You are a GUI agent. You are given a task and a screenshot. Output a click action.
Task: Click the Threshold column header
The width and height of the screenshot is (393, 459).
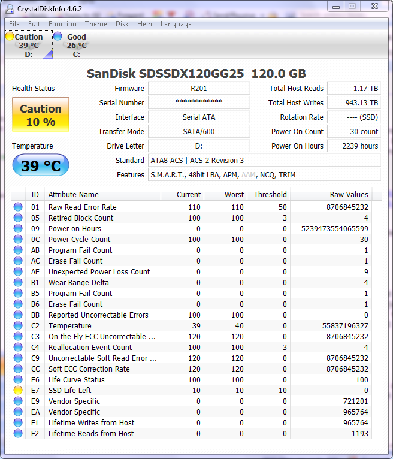click(270, 195)
